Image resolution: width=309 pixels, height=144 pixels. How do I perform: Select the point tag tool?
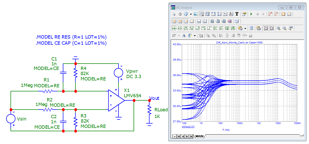click(225, 14)
